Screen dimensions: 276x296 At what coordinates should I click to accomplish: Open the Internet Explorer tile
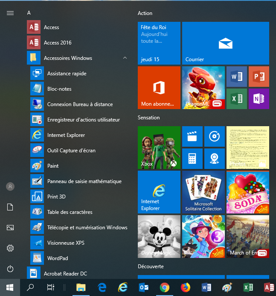pos(159,192)
